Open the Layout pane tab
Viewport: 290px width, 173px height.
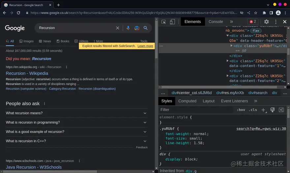[x=208, y=101]
